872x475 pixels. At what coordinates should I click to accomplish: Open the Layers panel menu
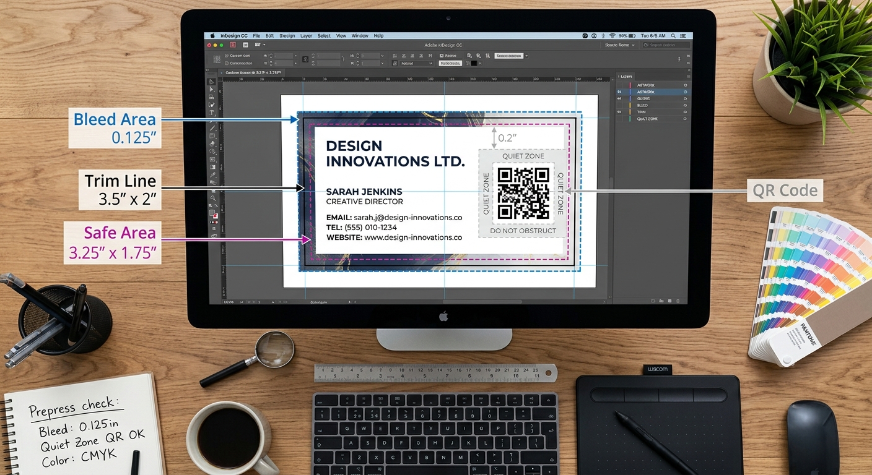pyautogui.click(x=688, y=77)
